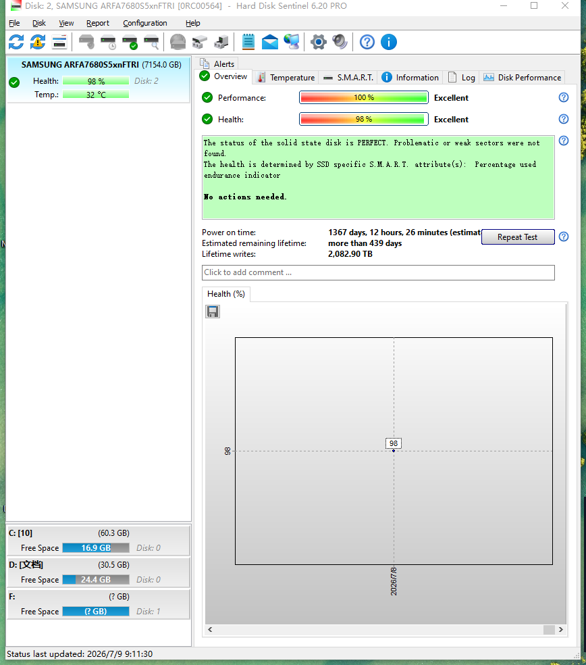
Task: Click the Health 98 % bar in overview
Action: coord(363,119)
